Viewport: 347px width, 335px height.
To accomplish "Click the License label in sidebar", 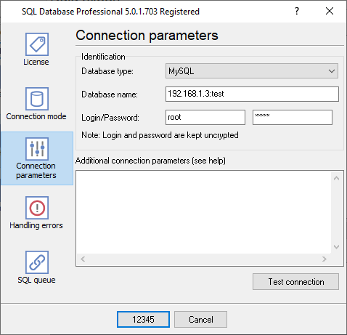I will 36,62.
